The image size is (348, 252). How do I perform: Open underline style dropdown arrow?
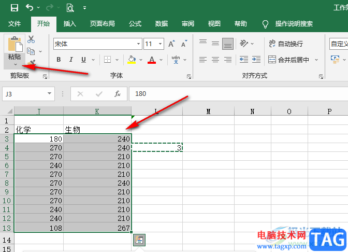93,60
